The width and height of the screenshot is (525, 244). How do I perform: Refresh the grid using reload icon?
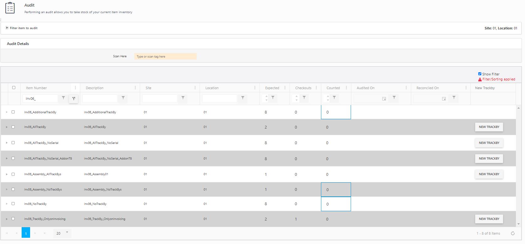click(513, 233)
